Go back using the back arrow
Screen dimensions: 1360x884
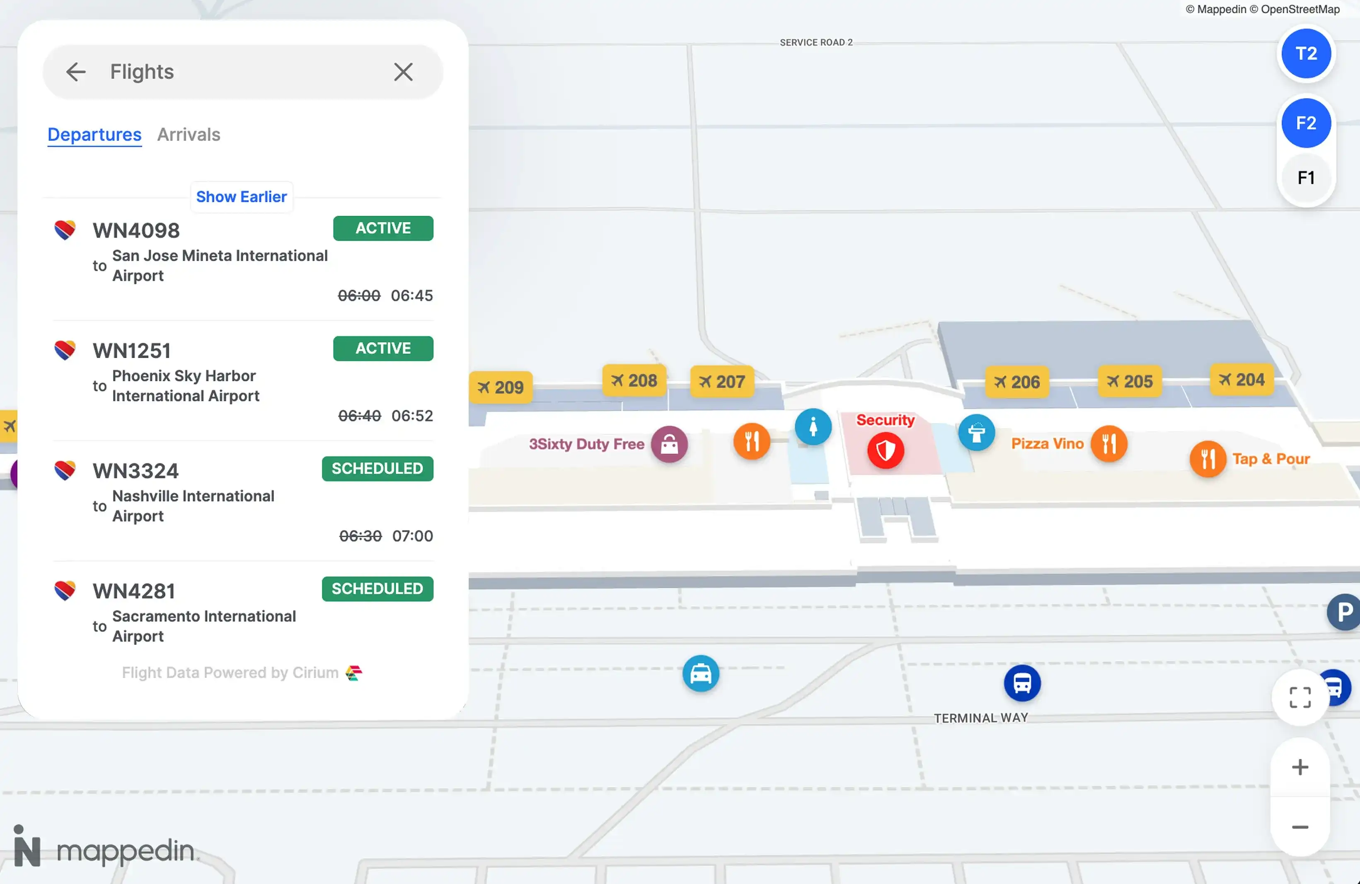coord(76,71)
